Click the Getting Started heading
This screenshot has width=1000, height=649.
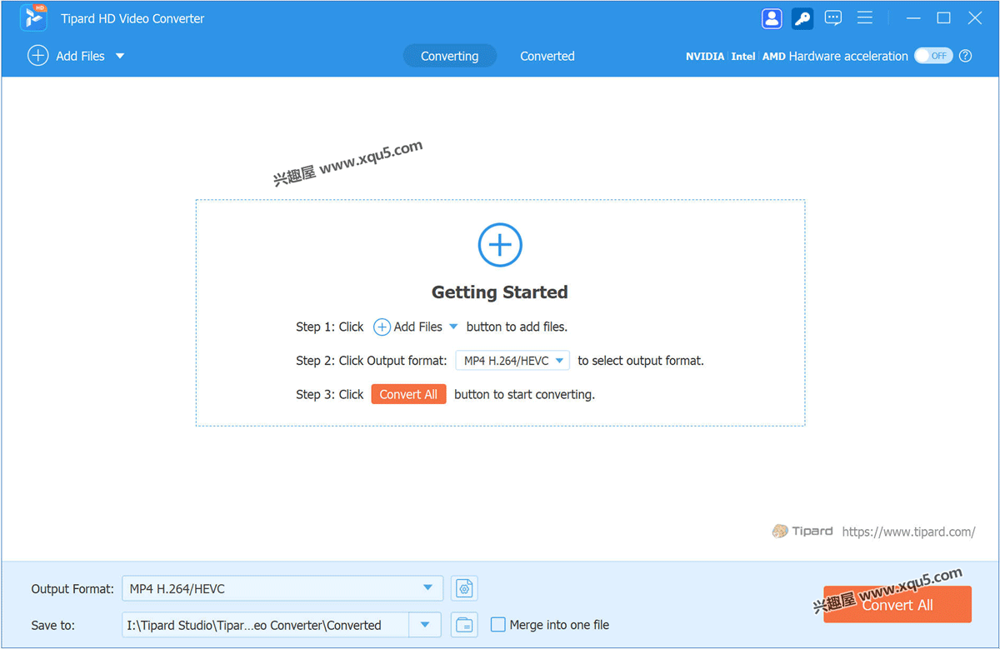[500, 292]
